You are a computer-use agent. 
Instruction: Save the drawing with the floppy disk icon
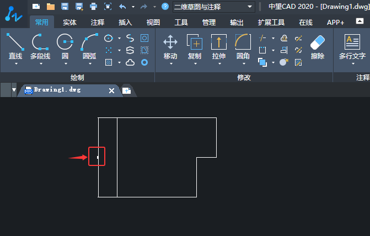click(65, 7)
